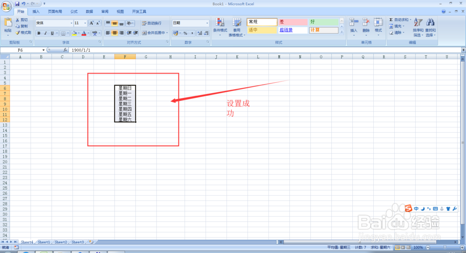Apply the 好 good cell style

pos(324,22)
